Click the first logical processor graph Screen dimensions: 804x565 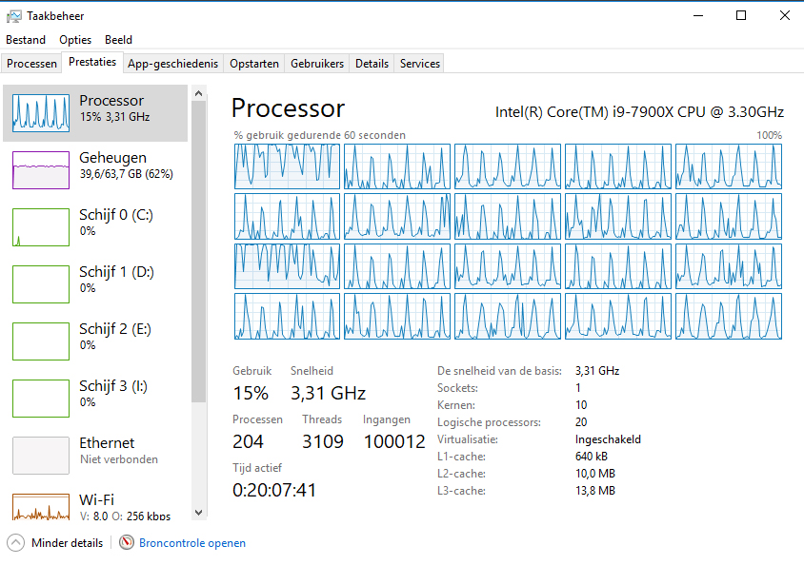(x=287, y=166)
